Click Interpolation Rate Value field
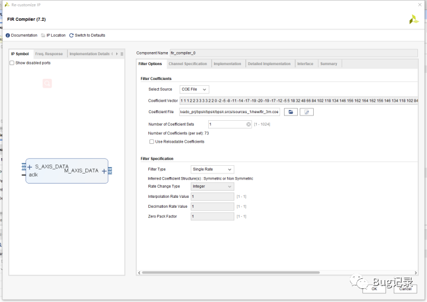 pyautogui.click(x=212, y=197)
